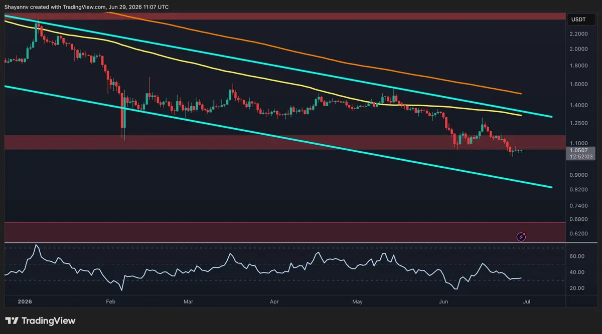Click the Feb time axis label
Screen dimensions: 602x334
click(110, 302)
